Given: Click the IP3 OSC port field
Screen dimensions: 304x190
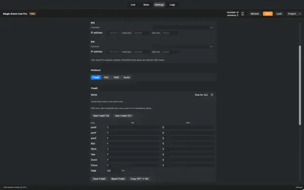Looking at the screenshot, I should point(170,33).
